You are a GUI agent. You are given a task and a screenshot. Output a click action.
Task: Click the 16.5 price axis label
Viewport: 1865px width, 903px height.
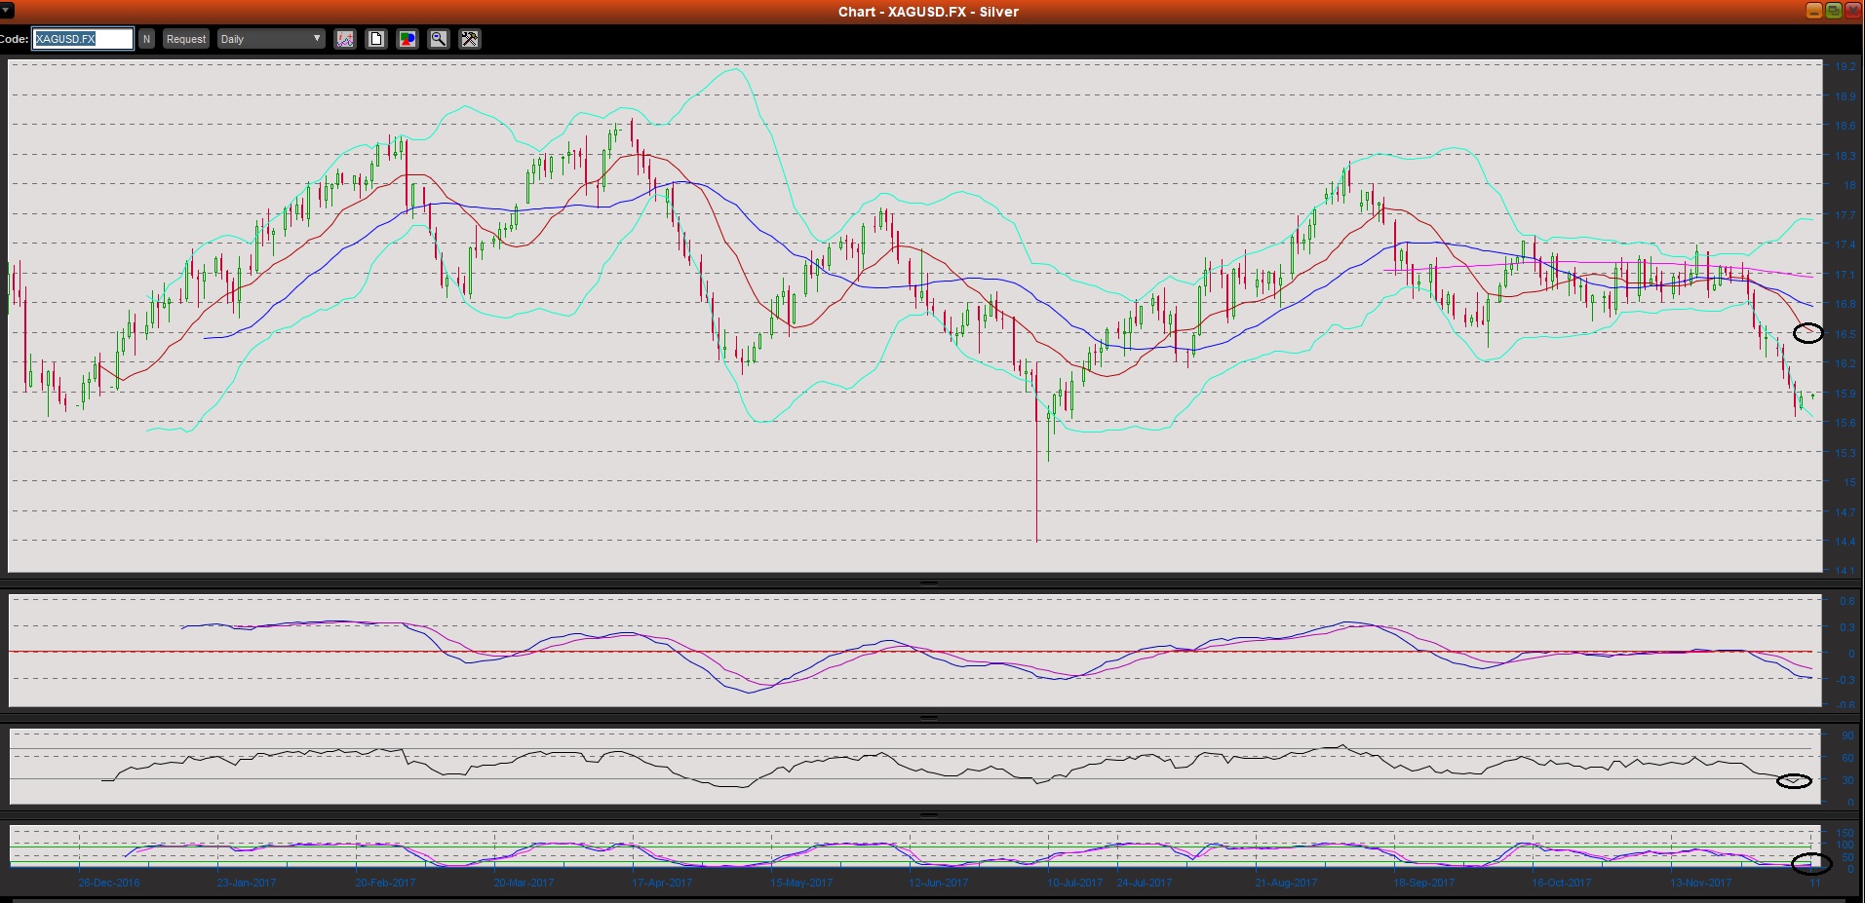1846,334
